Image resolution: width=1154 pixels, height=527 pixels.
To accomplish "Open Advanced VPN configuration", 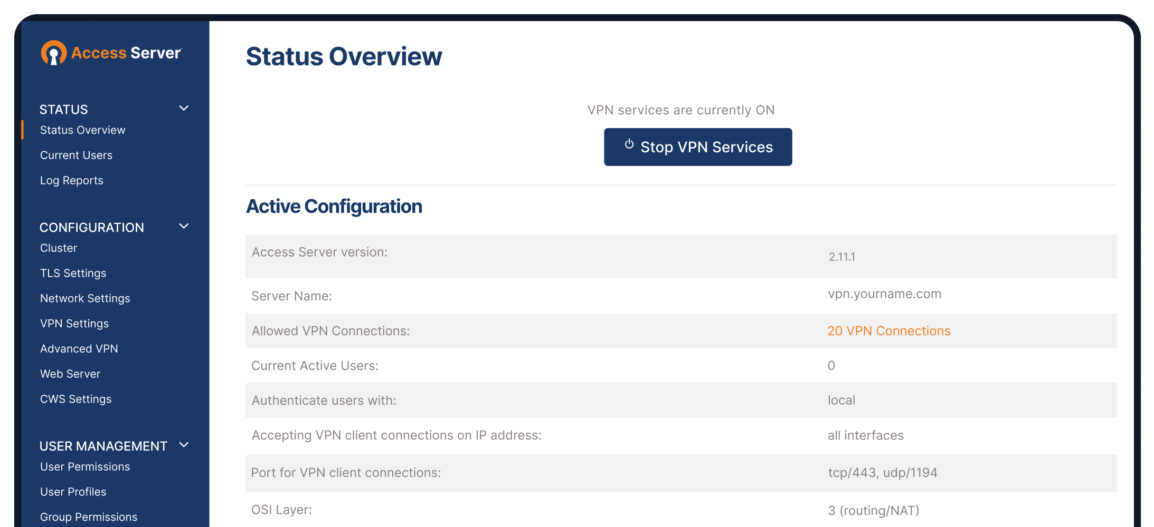I will 79,348.
